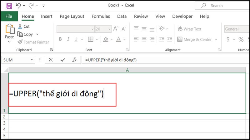Open the Alignment settings dialog launcher
The image size is (250, 140).
click(x=219, y=50)
